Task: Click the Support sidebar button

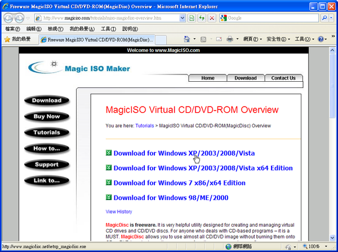Action: [47, 165]
